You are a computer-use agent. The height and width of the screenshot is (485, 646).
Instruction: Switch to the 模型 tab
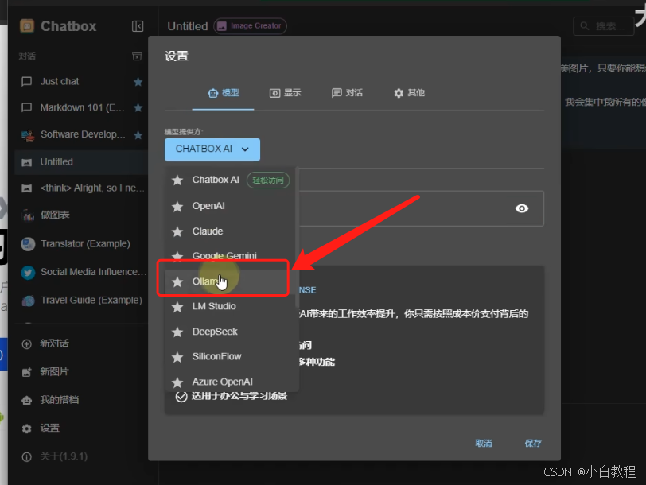pos(223,93)
